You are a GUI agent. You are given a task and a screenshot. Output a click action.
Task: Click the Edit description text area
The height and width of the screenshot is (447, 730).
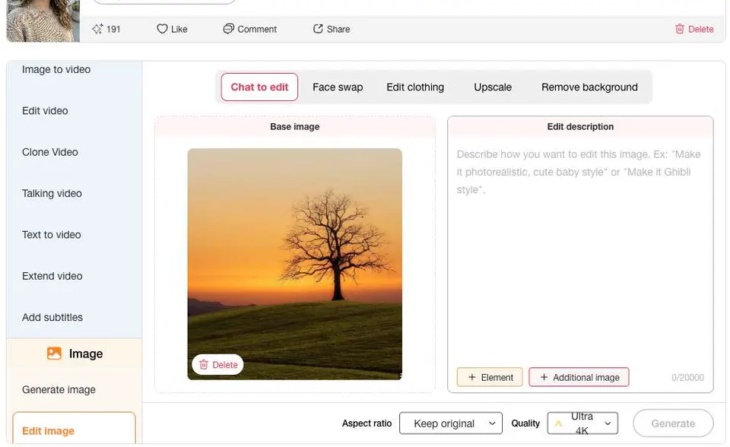pyautogui.click(x=580, y=252)
